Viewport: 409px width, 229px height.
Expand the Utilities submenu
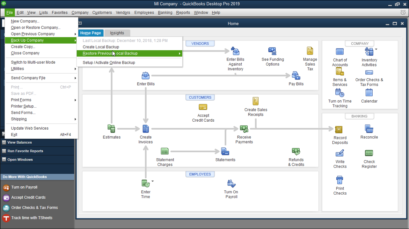click(x=76, y=69)
